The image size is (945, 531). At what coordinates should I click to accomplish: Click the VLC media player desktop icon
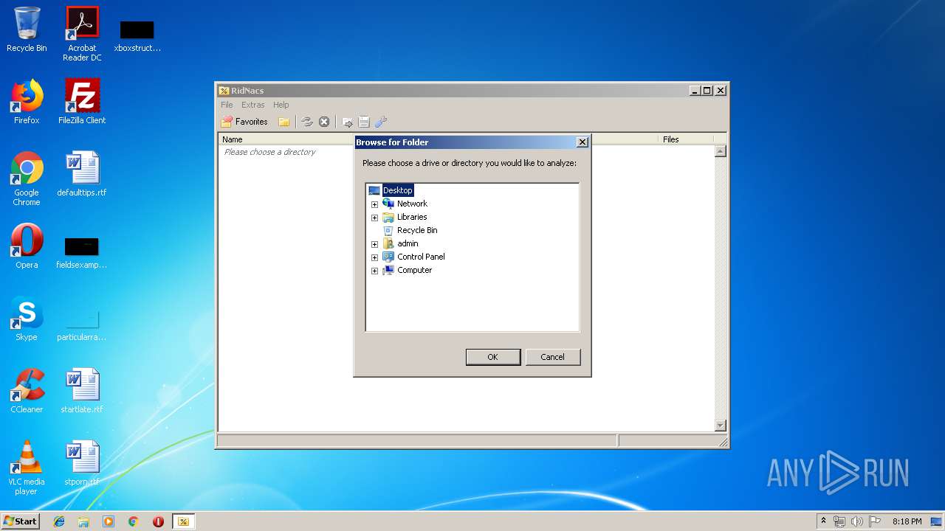point(27,468)
